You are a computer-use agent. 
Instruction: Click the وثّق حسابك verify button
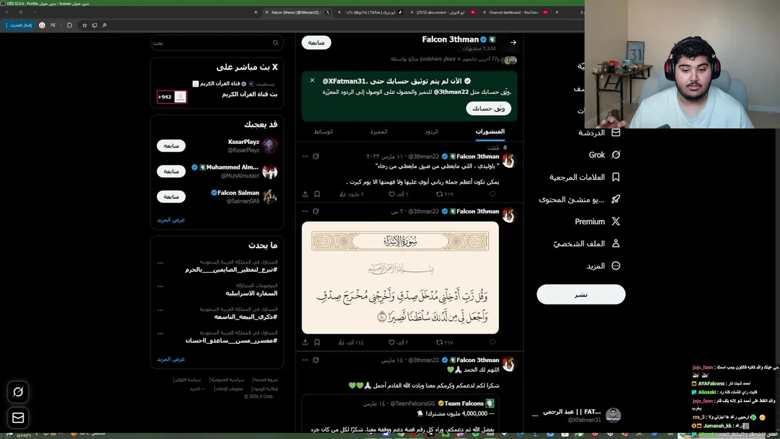[x=489, y=109]
